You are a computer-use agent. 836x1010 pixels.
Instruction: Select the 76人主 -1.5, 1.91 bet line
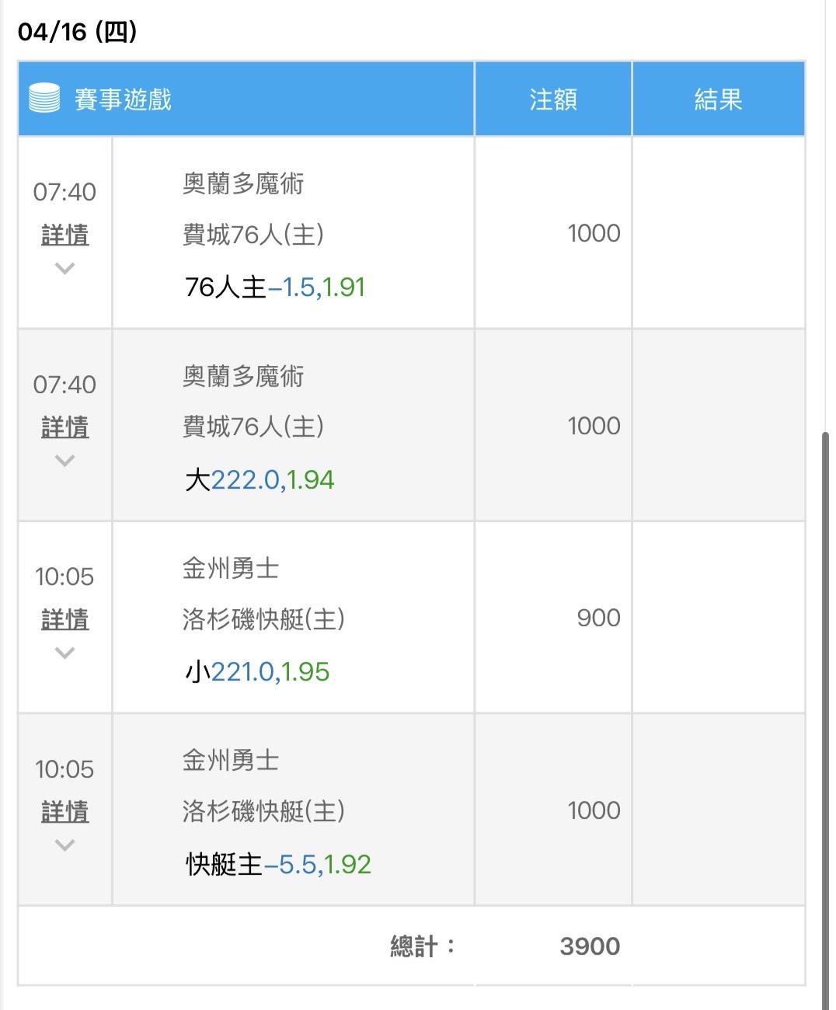[275, 287]
